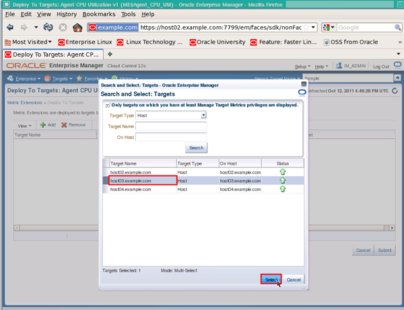Viewport: 404px width, 310px height.
Task: Select the host02.example.com row
Action: [203, 172]
